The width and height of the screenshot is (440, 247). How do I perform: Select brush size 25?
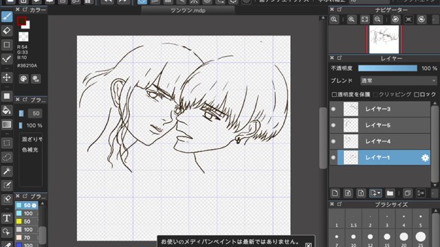click(x=420, y=239)
